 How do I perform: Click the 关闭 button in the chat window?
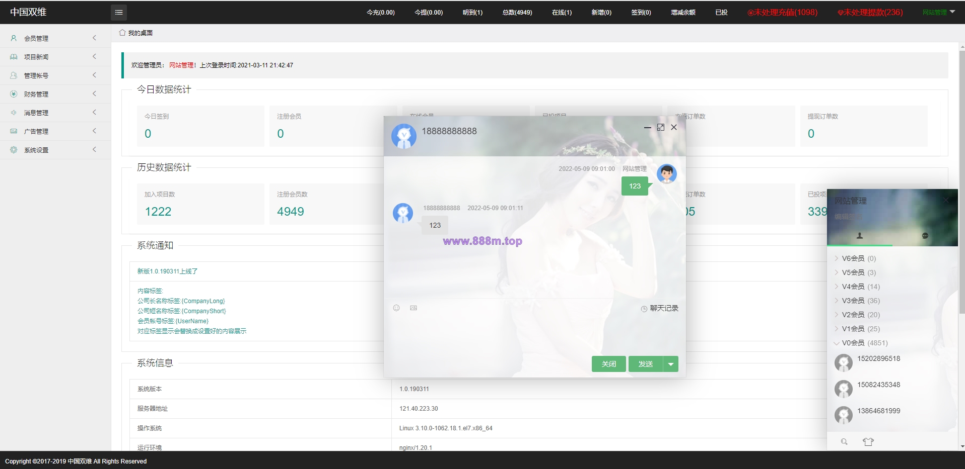click(609, 364)
